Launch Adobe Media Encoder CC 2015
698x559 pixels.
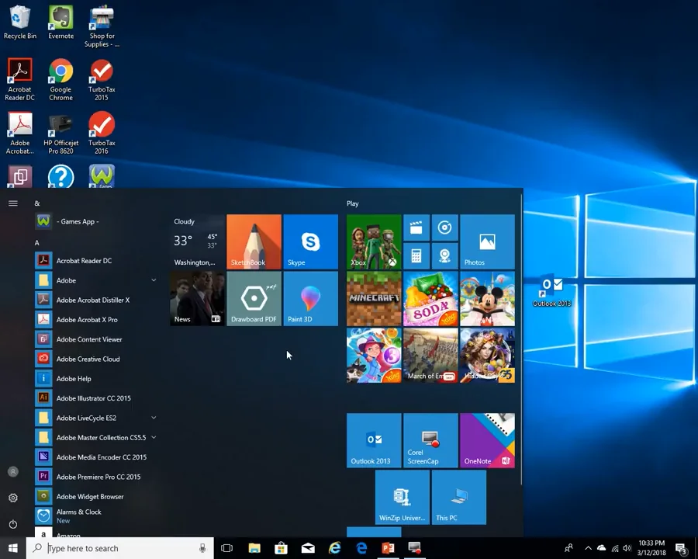(x=97, y=457)
